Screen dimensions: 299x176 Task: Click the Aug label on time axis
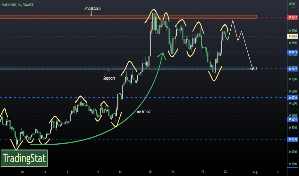click(255, 172)
